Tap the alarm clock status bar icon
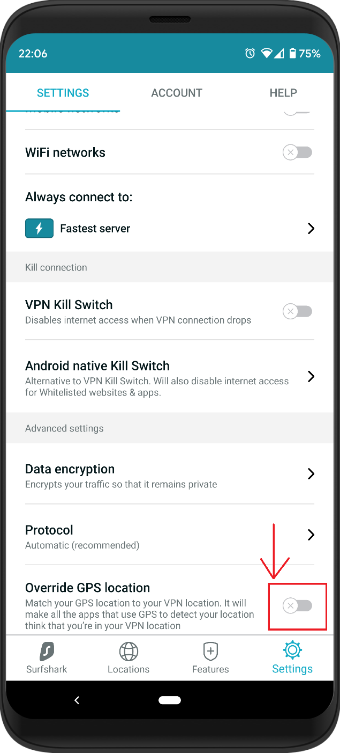Viewport: 340px width, 753px height. pyautogui.click(x=250, y=53)
